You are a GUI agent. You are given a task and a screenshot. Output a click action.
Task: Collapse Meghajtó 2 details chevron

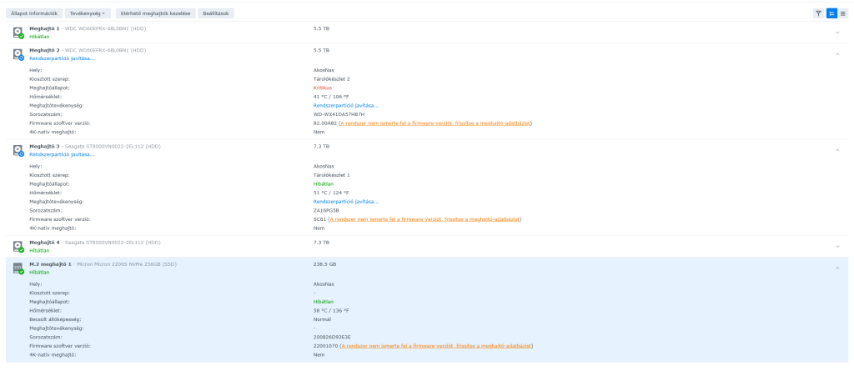pos(837,54)
